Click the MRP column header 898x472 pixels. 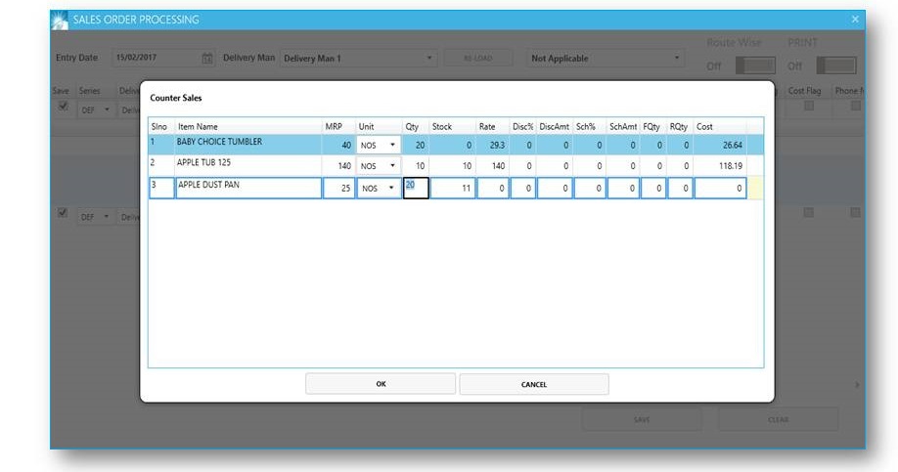334,126
